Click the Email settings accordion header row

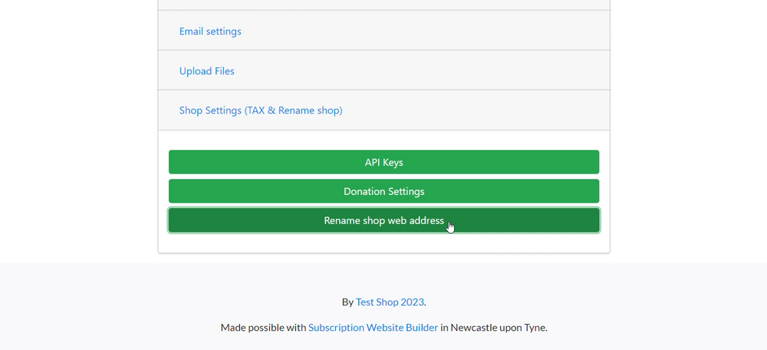(384, 31)
